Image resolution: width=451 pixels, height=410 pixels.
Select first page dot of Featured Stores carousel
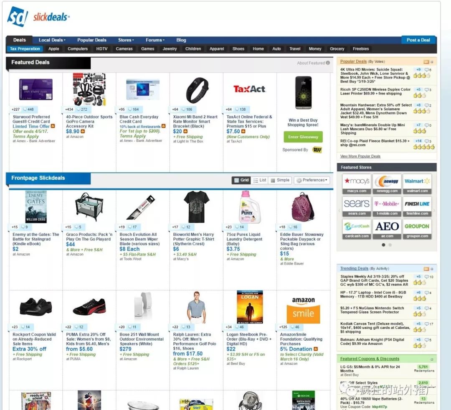[383, 245]
